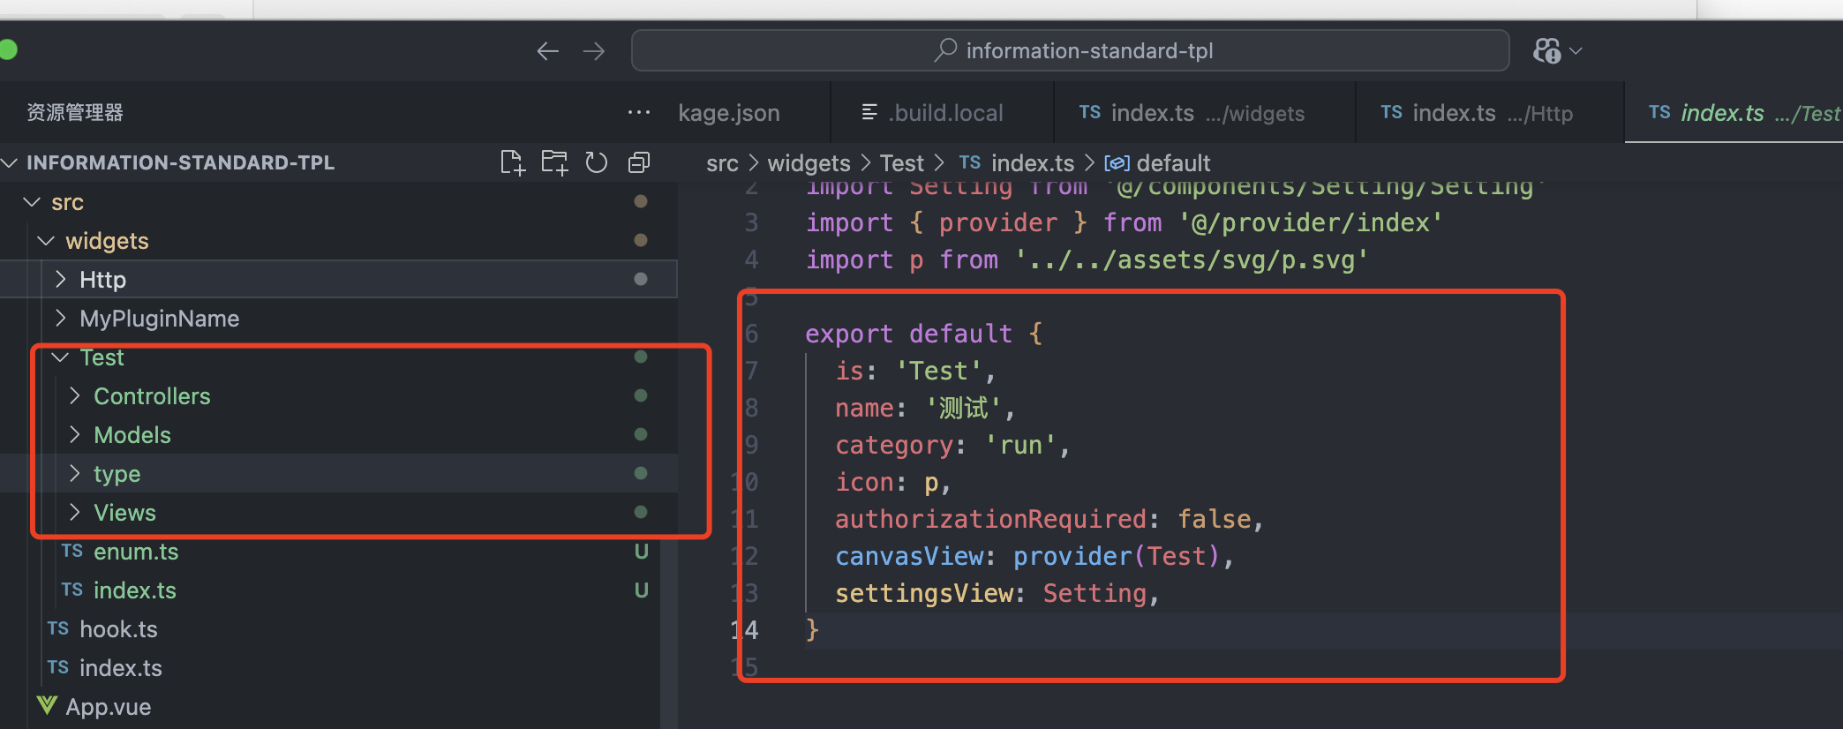Click the New File icon in explorer
Image resolution: width=1843 pixels, height=729 pixels.
[512, 162]
